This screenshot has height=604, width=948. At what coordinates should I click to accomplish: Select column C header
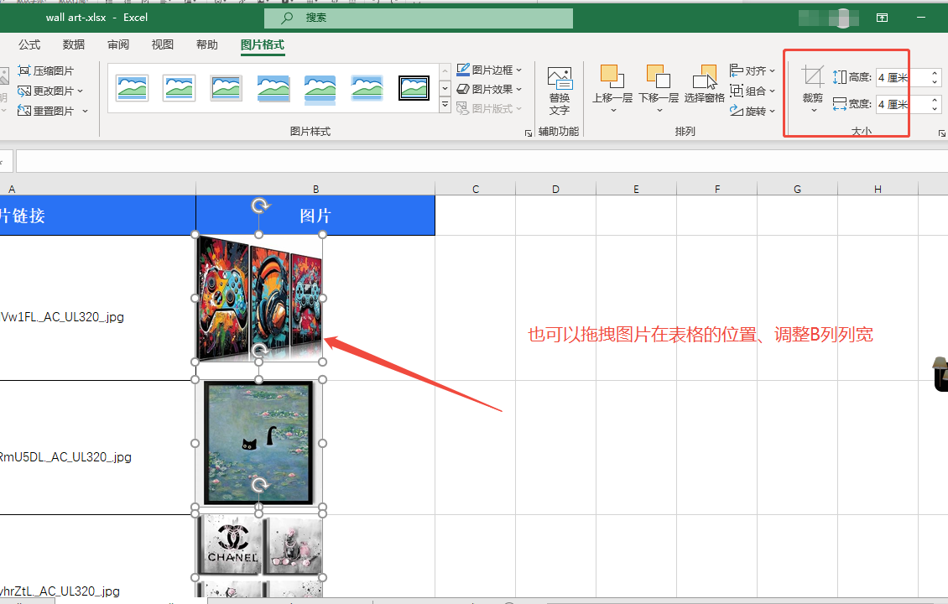(x=475, y=190)
